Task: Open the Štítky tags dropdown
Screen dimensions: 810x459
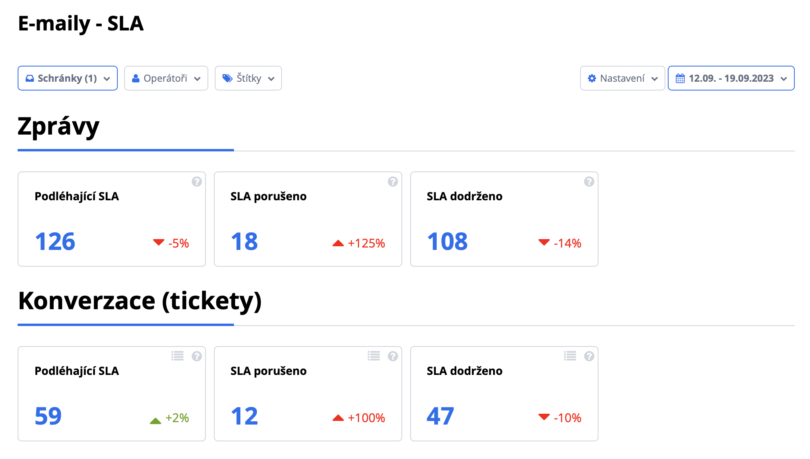Action: (x=248, y=78)
